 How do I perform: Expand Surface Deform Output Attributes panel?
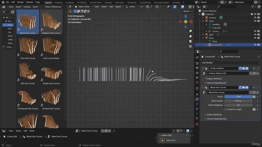tap(214, 79)
